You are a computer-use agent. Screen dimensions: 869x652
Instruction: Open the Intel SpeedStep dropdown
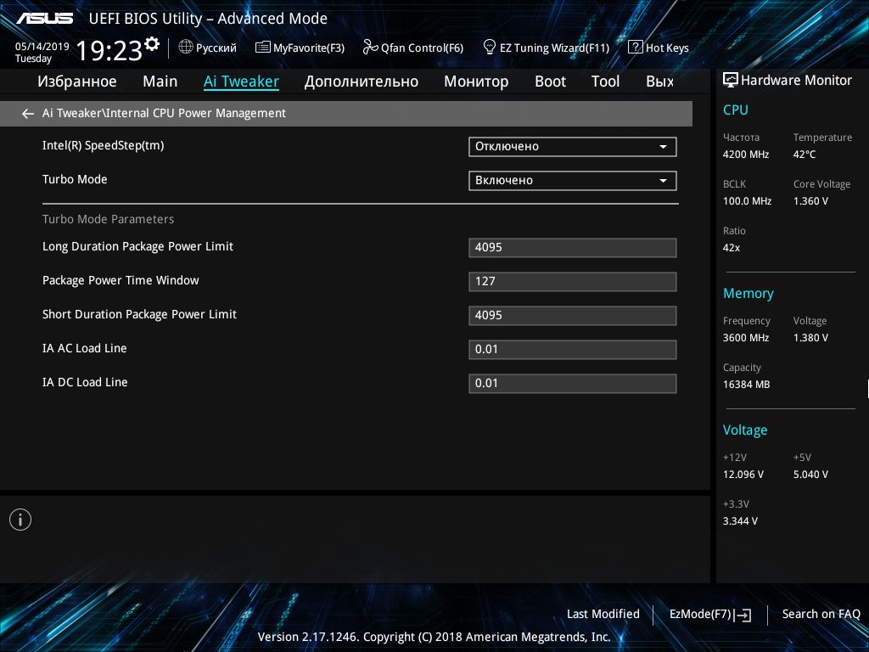pos(573,147)
